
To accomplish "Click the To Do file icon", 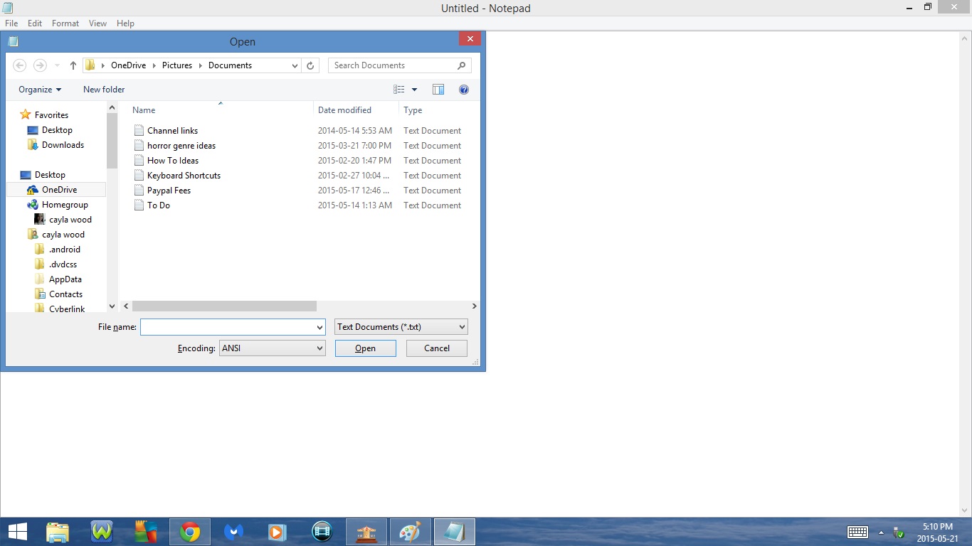I will click(x=139, y=205).
